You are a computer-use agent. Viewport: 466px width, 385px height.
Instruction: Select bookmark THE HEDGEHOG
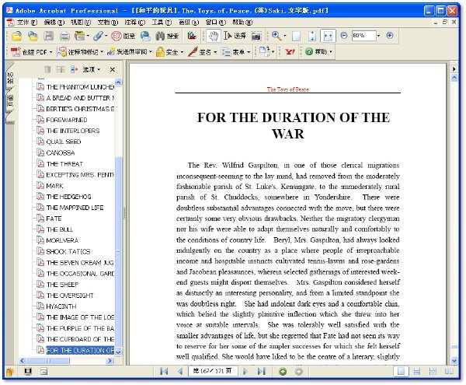click(68, 197)
